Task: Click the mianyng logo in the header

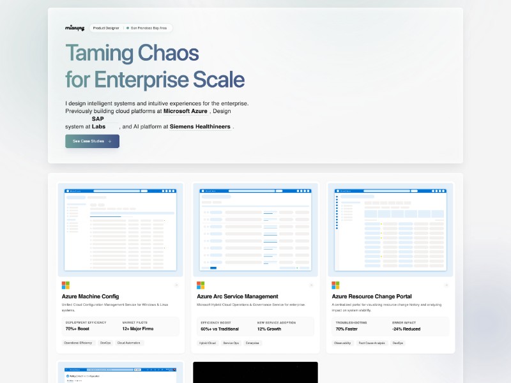Action: point(75,28)
